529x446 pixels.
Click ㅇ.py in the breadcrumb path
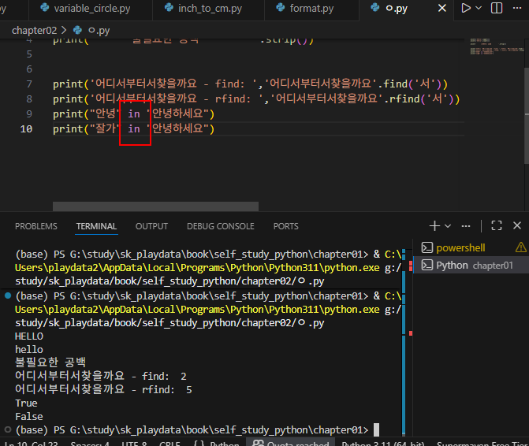pyautogui.click(x=99, y=31)
